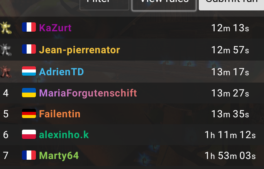This screenshot has width=264, height=169.
Task: Open MariaForgutenschift's profile link
Action: [88, 93]
